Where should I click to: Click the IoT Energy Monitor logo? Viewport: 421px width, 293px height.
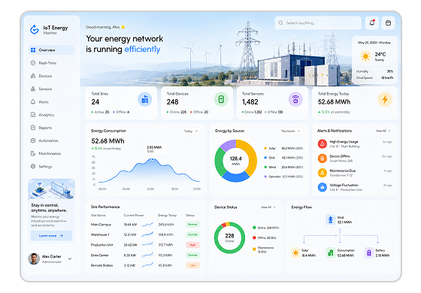click(35, 29)
